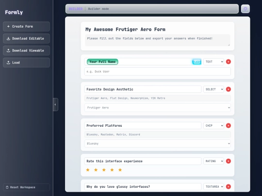Click the Builder mode text in top bar
This screenshot has height=196, width=262.
coord(98,9)
